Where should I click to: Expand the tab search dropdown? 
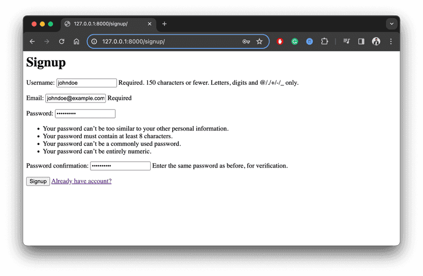(392, 24)
